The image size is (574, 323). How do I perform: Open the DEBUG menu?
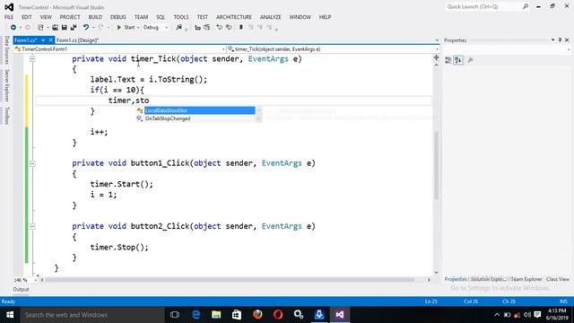point(117,17)
